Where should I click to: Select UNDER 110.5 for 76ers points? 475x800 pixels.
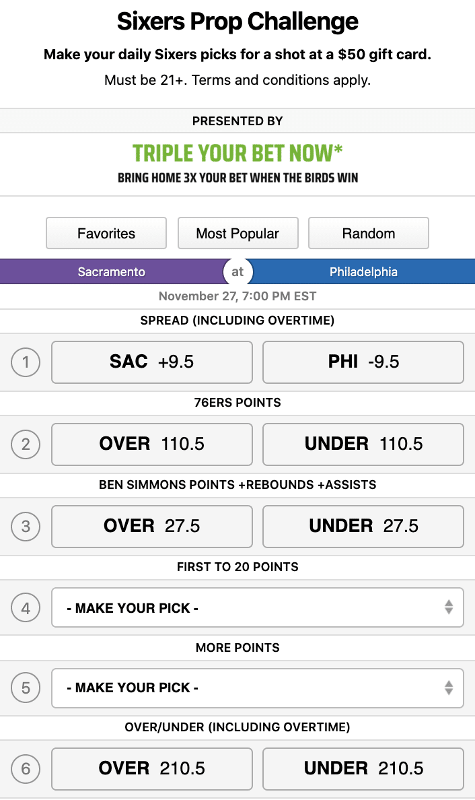[363, 444]
